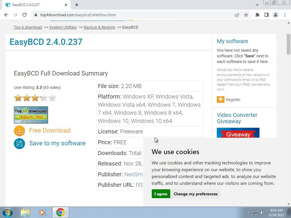Open Media Player taskbar icon
The height and width of the screenshot is (218, 291).
[x=43, y=212]
